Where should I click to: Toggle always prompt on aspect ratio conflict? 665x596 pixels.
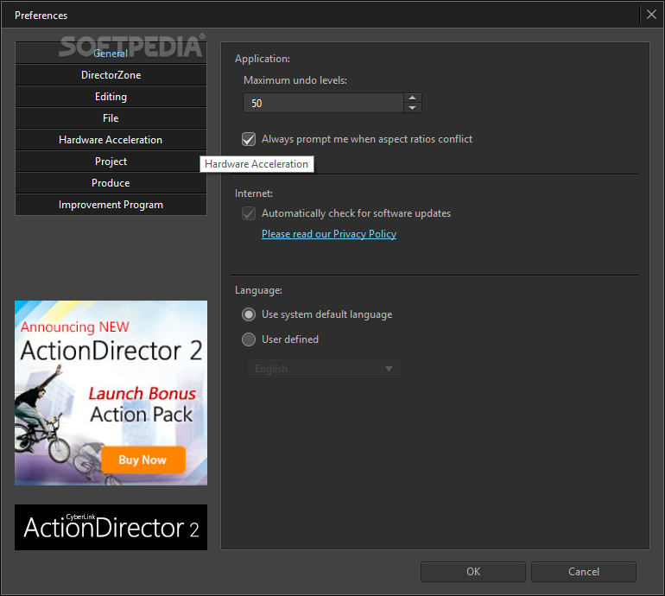pyautogui.click(x=249, y=139)
